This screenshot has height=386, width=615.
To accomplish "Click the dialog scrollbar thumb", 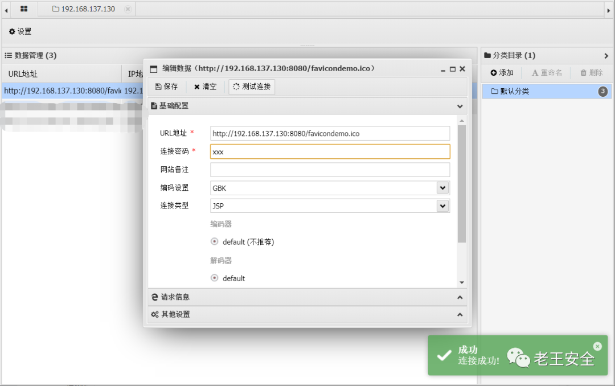I will coord(462,183).
